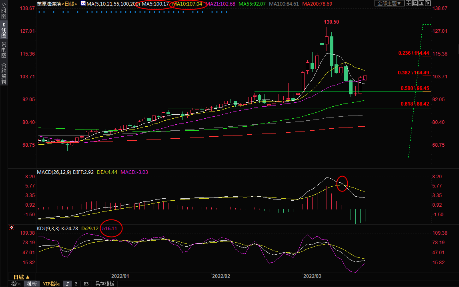This screenshot has width=459, height=287.
Task: Open the <日线> period selector in chart title
Action: click(x=68, y=4)
